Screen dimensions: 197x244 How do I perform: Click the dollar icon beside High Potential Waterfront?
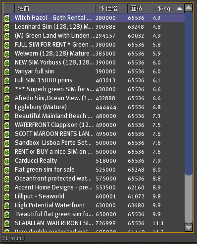pyautogui.click(x=7, y=205)
